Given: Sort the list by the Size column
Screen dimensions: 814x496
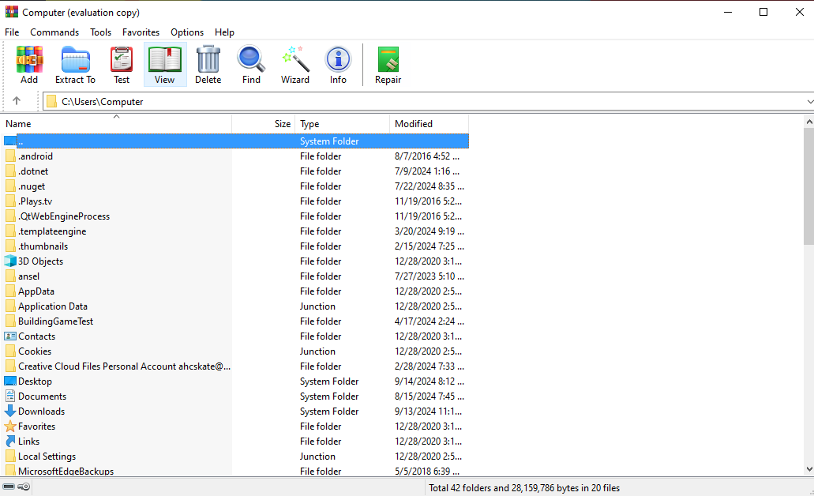Looking at the screenshot, I should click(263, 124).
